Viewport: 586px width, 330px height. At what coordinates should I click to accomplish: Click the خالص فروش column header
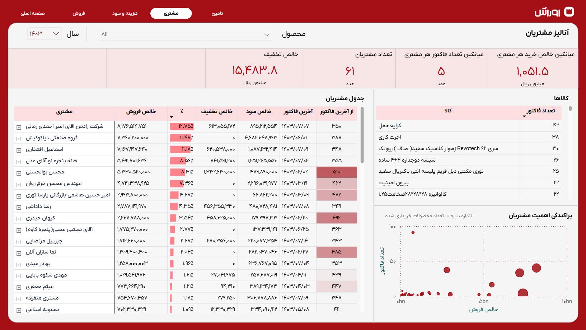coord(141,112)
